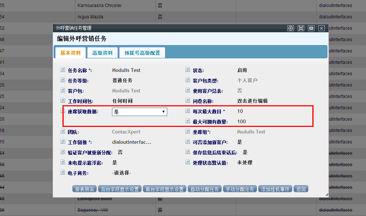The width and height of the screenshot is (366, 216).
Task: Click the 电子商务 '-请选择-' selector
Action: click(x=122, y=173)
